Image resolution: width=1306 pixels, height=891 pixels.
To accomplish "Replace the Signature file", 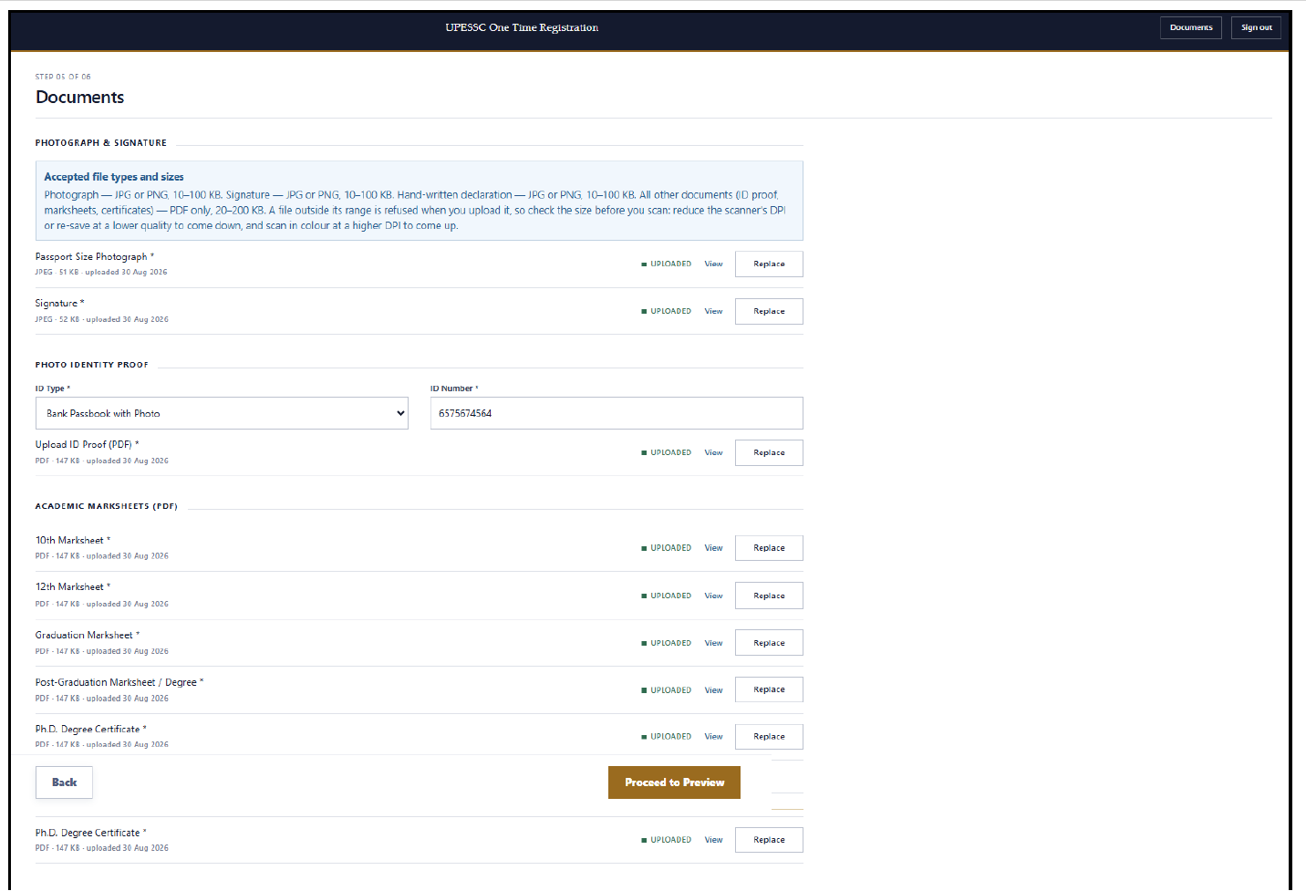I will [769, 312].
